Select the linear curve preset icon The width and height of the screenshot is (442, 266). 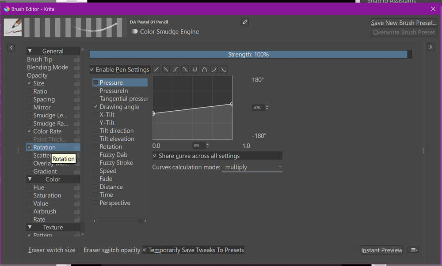[x=156, y=70]
